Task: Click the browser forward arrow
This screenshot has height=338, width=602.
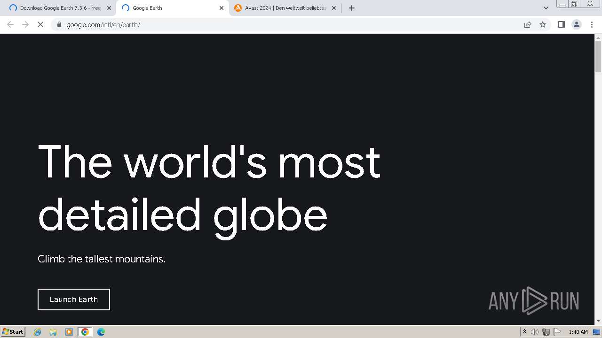Action: [x=25, y=24]
